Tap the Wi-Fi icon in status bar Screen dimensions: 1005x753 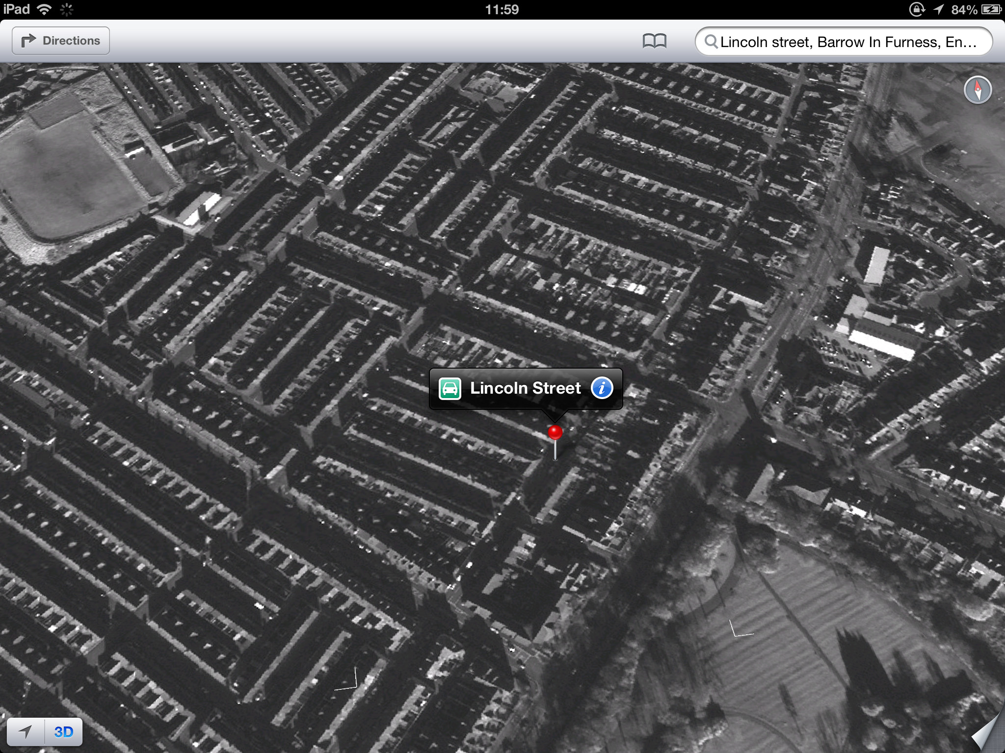coord(44,9)
